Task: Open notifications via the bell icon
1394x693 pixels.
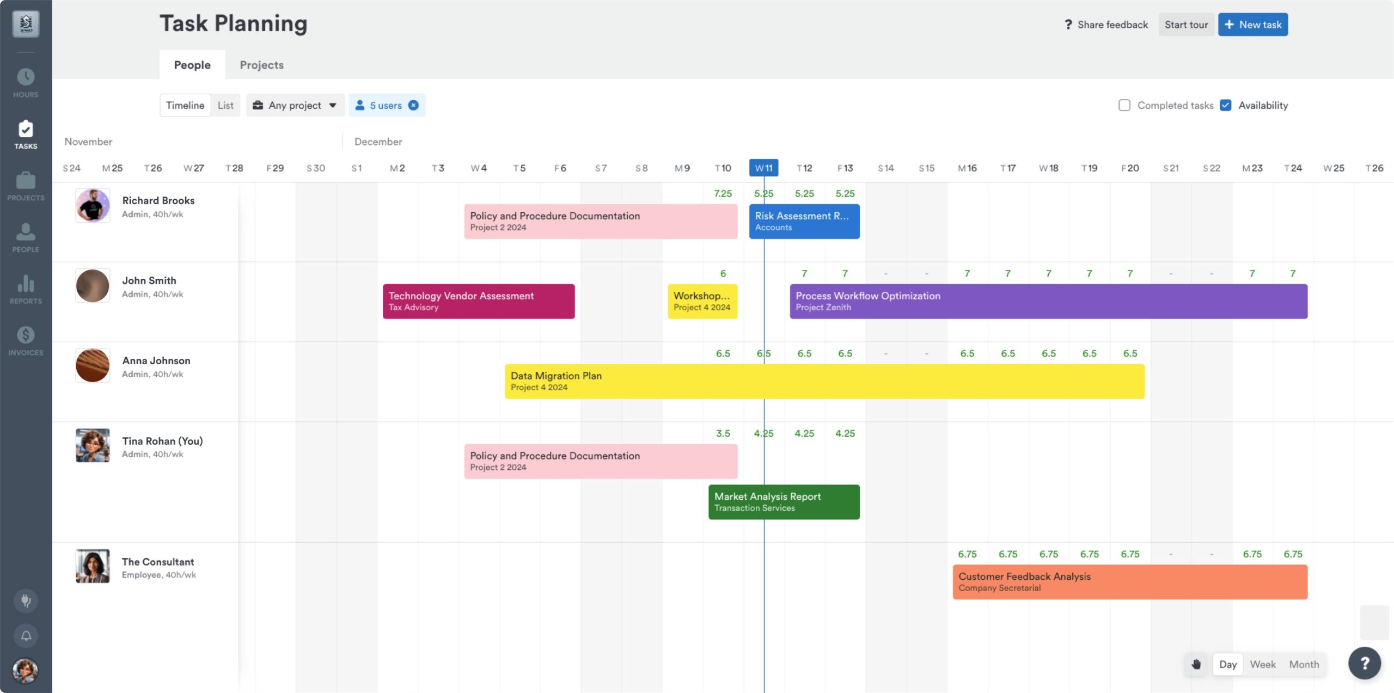Action: coord(25,635)
